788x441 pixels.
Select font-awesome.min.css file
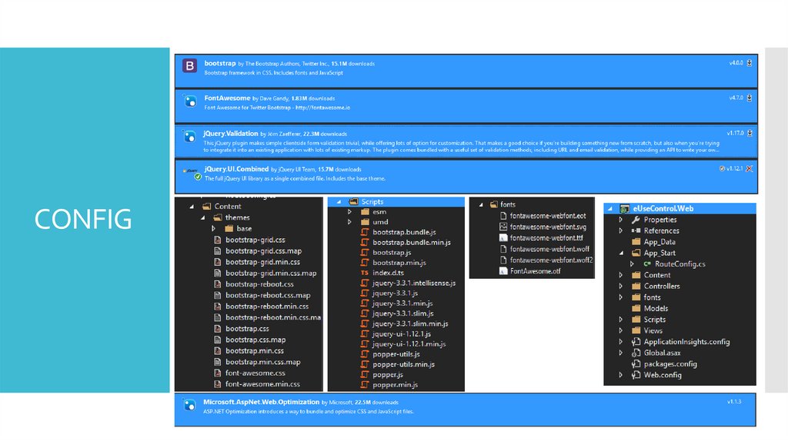[262, 384]
